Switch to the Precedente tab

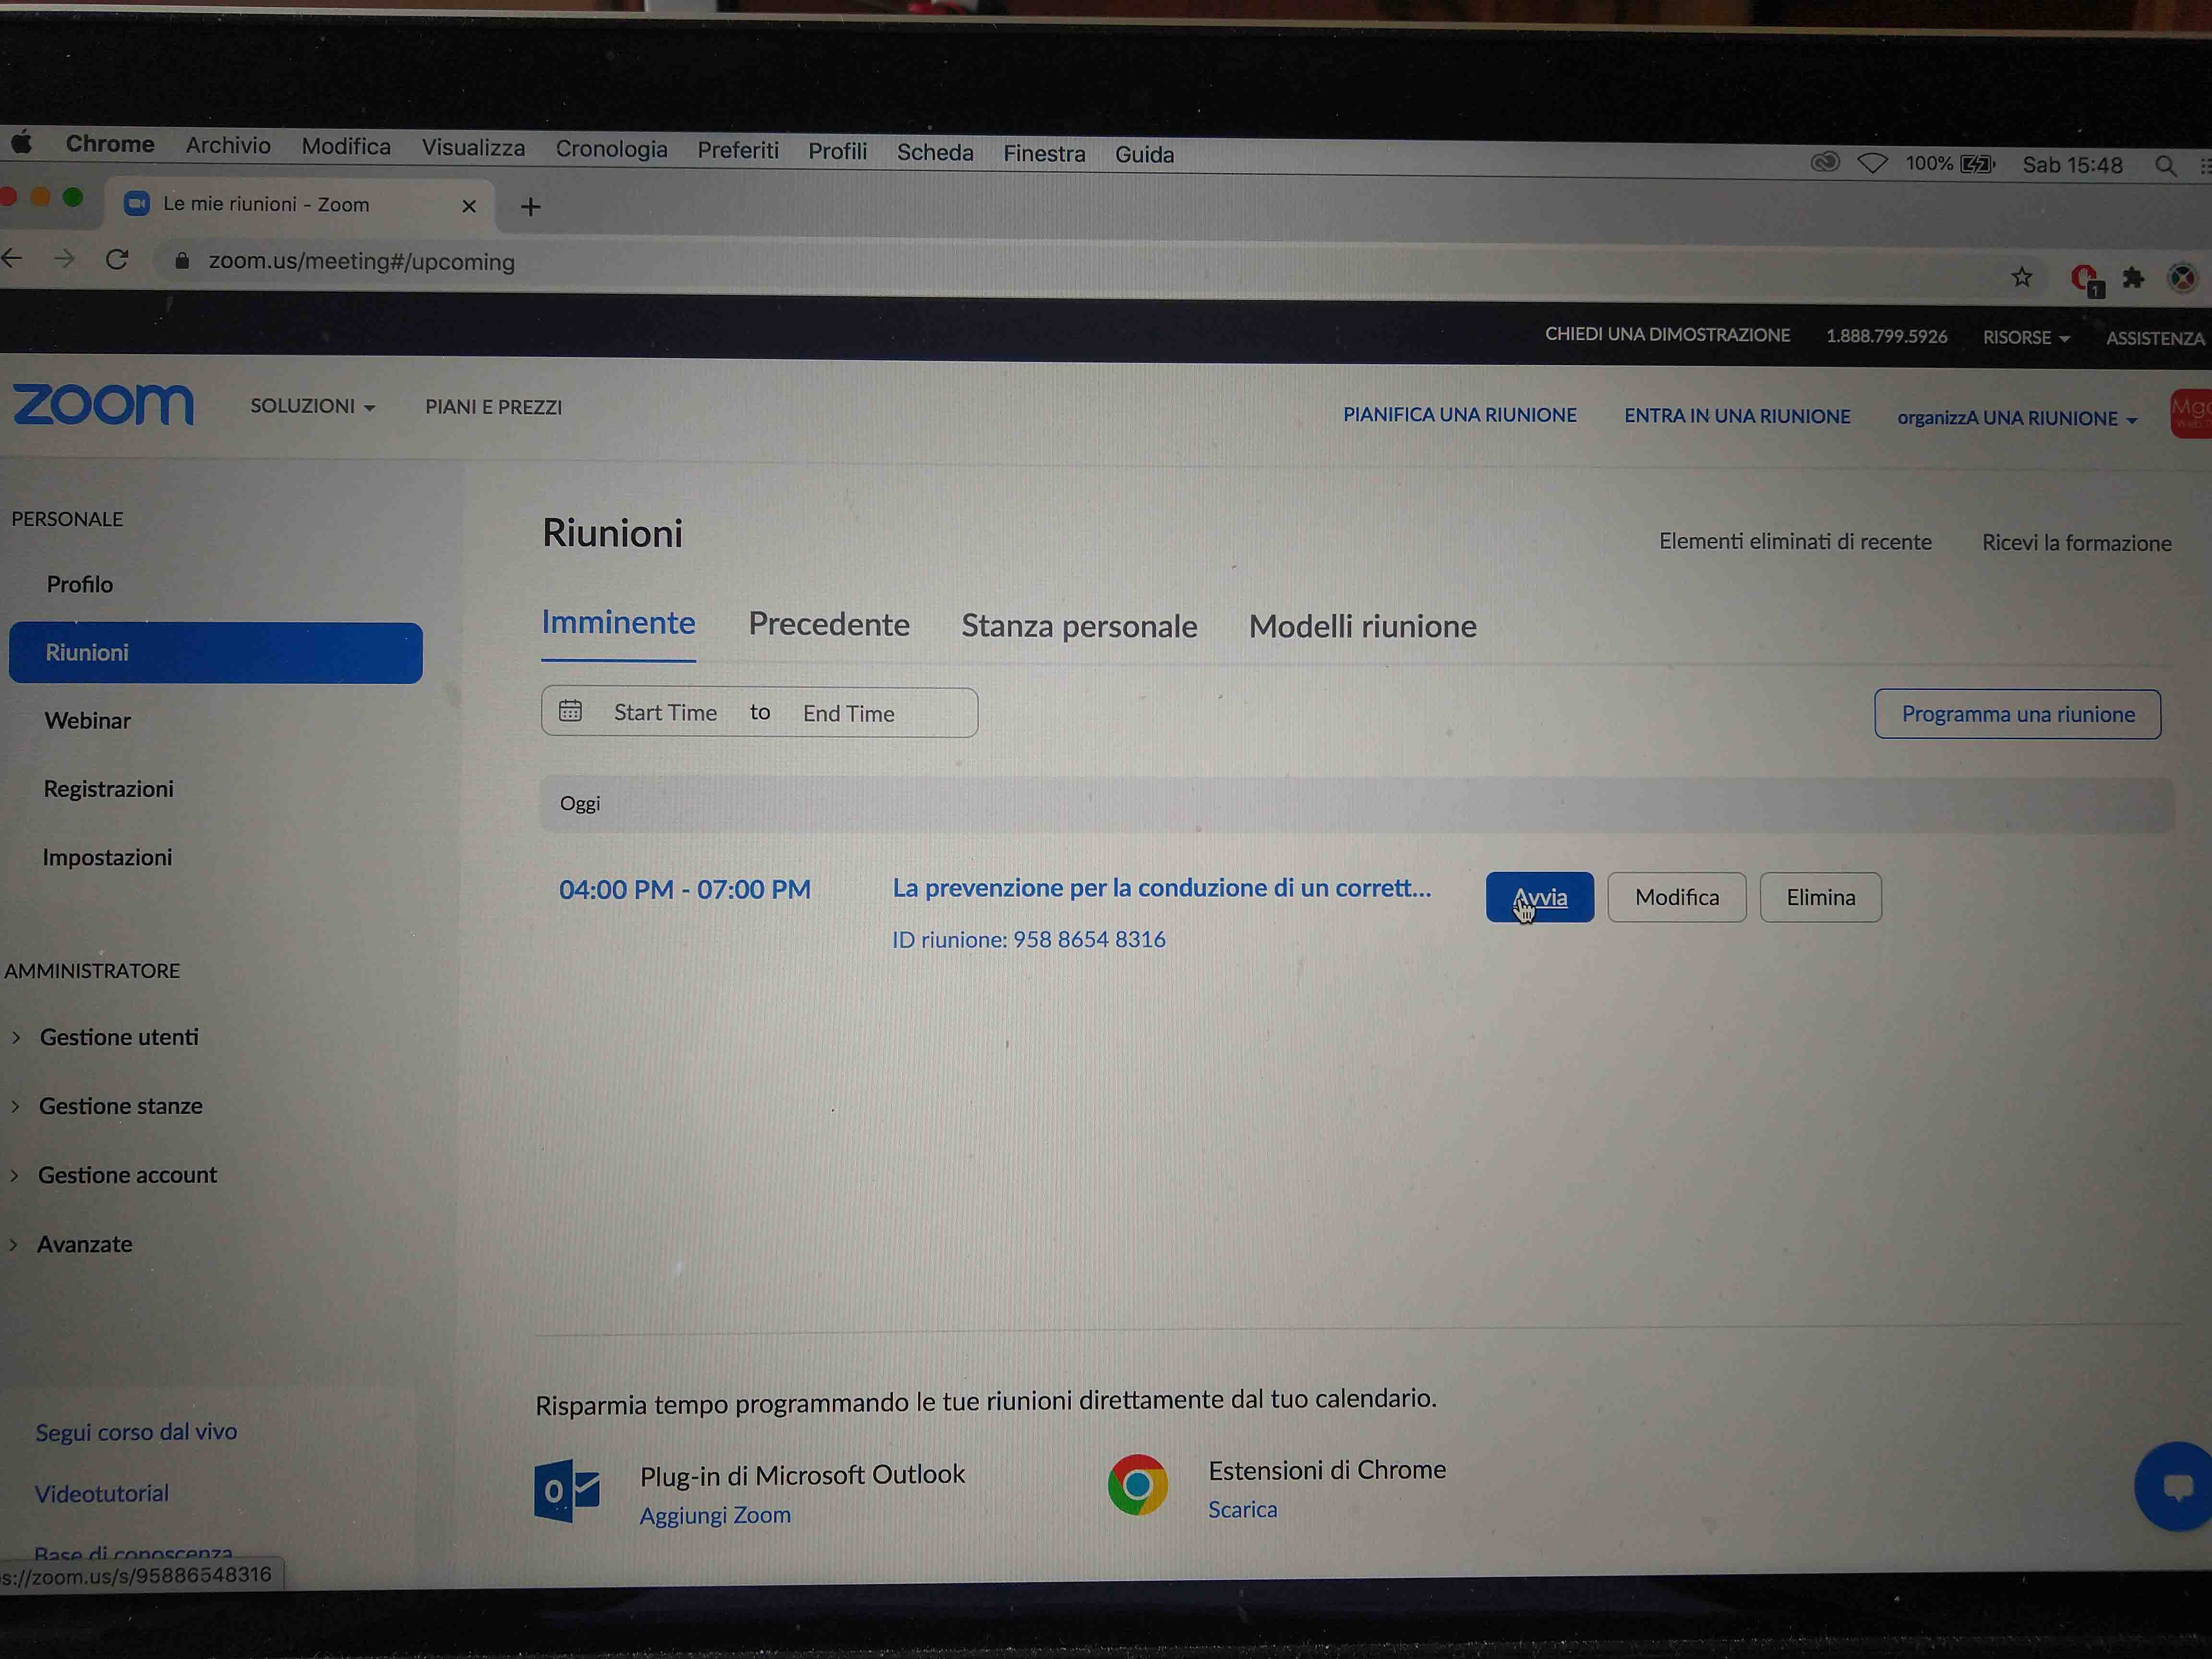829,624
